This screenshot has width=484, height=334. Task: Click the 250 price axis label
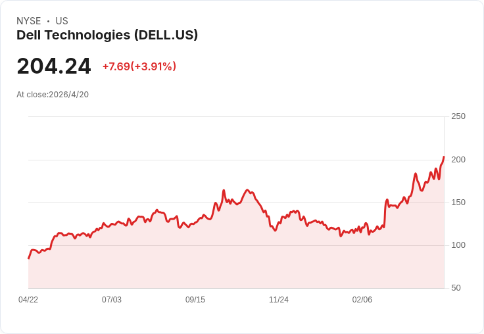point(458,116)
